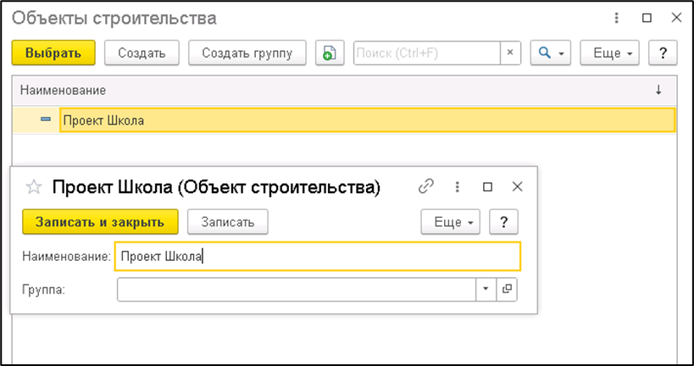Screen dimensions: 694x366
Task: Open the magnifier search dropdown
Action: [550, 53]
